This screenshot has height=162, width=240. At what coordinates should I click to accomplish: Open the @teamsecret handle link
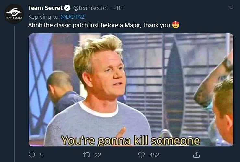coord(90,8)
